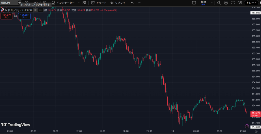Viewport: 261px width, 134px height.
Task: Click the red 154.275 売り sell button
Action: [6, 16]
